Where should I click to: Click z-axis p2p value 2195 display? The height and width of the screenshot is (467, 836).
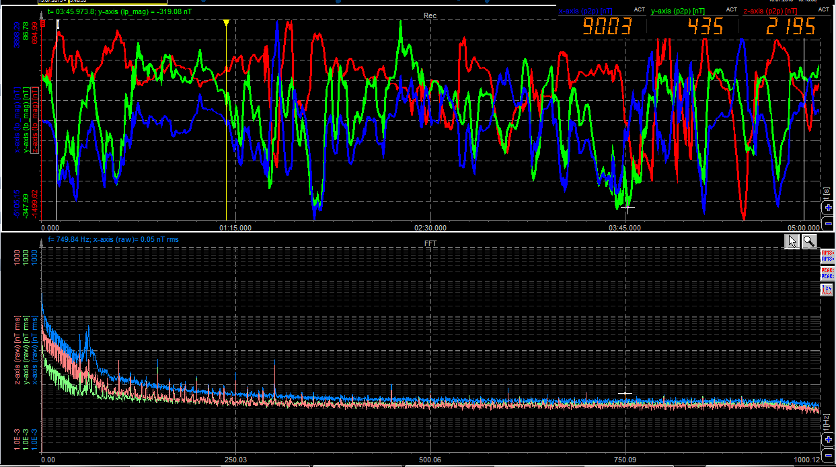point(790,27)
